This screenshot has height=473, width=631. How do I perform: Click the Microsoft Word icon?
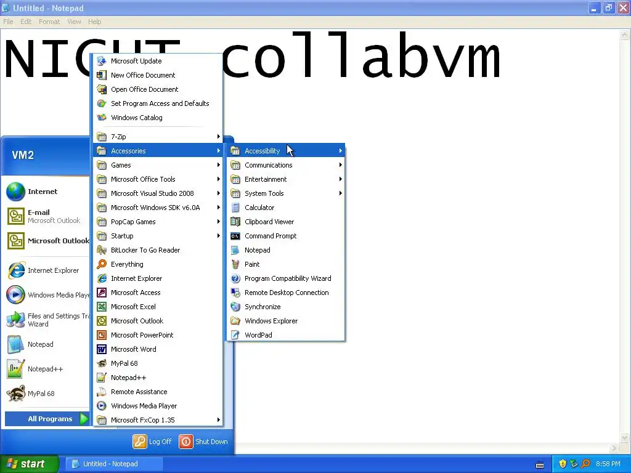[x=102, y=349]
